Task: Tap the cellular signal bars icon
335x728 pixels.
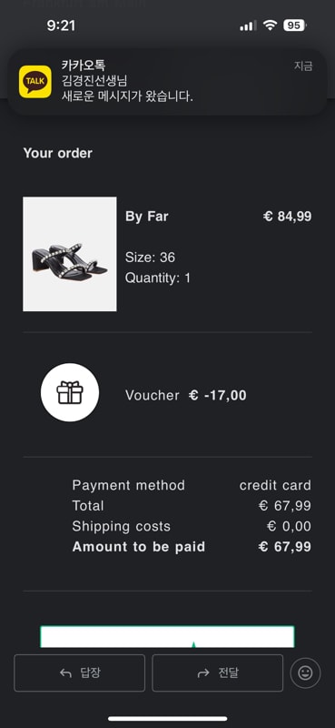Action: tap(248, 26)
